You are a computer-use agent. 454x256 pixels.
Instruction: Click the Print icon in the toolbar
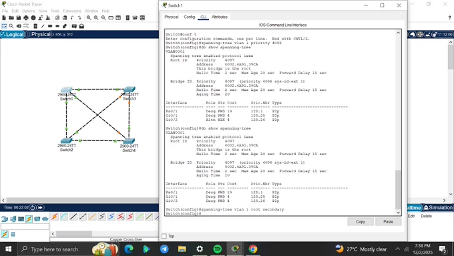pos(26,18)
